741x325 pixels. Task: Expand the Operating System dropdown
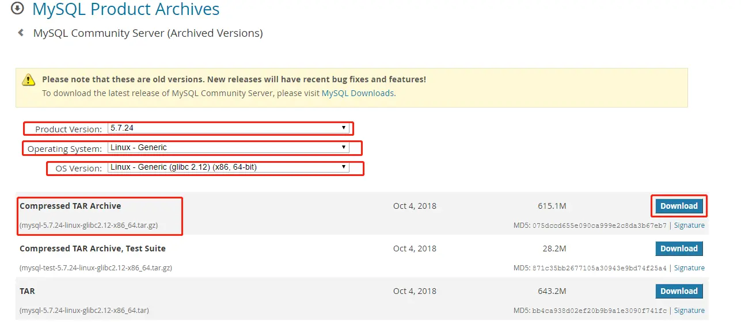click(x=228, y=148)
